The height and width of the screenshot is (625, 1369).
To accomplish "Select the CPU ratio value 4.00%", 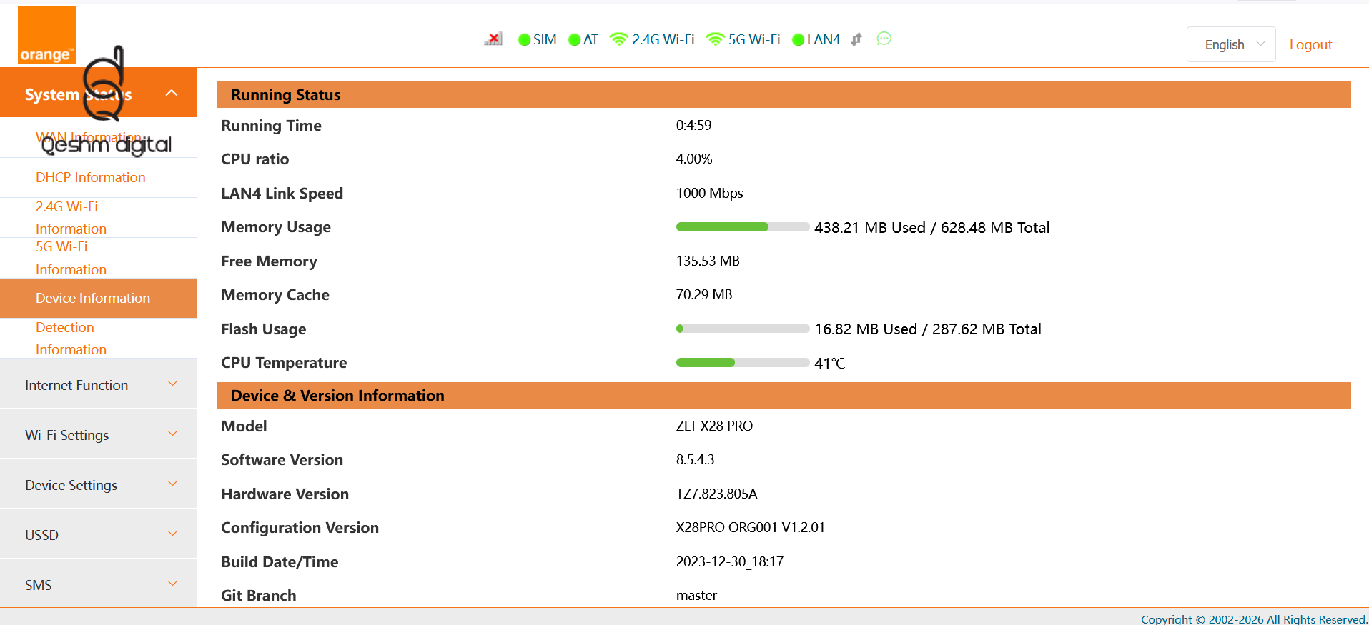I will (x=694, y=159).
